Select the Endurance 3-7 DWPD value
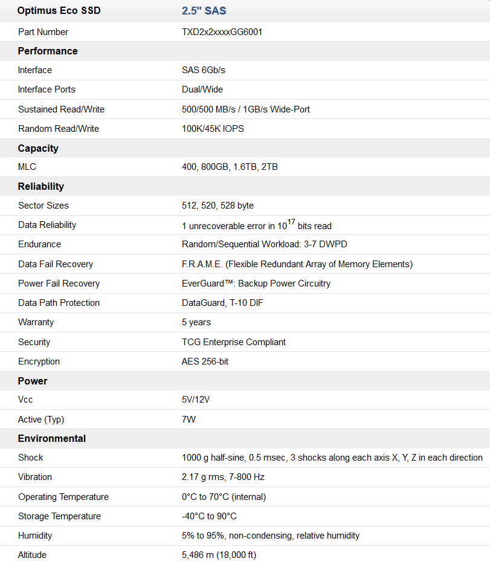490x564 pixels. [x=265, y=245]
